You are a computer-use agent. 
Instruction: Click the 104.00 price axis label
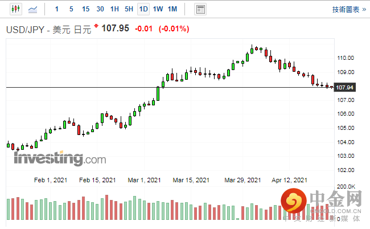(x=346, y=142)
